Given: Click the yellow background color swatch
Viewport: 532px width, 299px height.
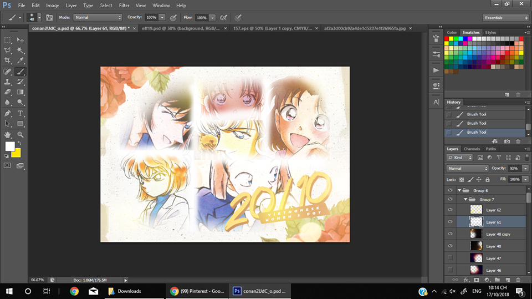Looking at the screenshot, I should pyautogui.click(x=17, y=154).
